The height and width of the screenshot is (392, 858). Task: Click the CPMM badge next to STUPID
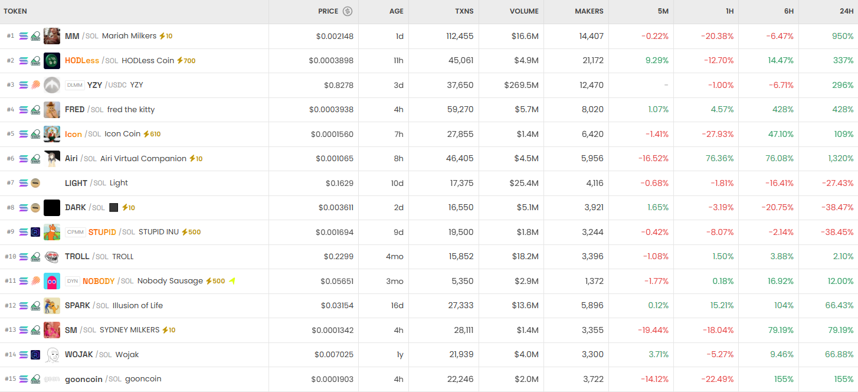pos(76,232)
